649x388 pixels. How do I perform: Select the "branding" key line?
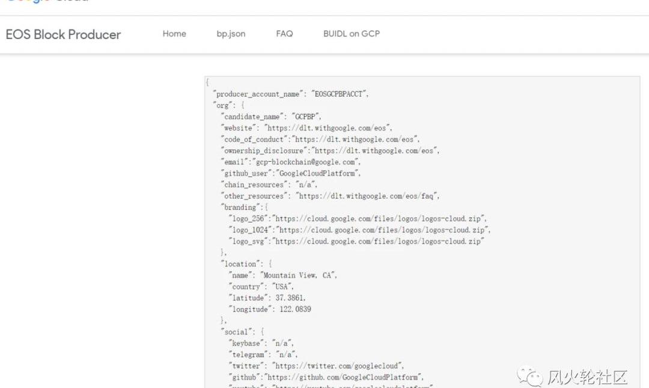(244, 208)
